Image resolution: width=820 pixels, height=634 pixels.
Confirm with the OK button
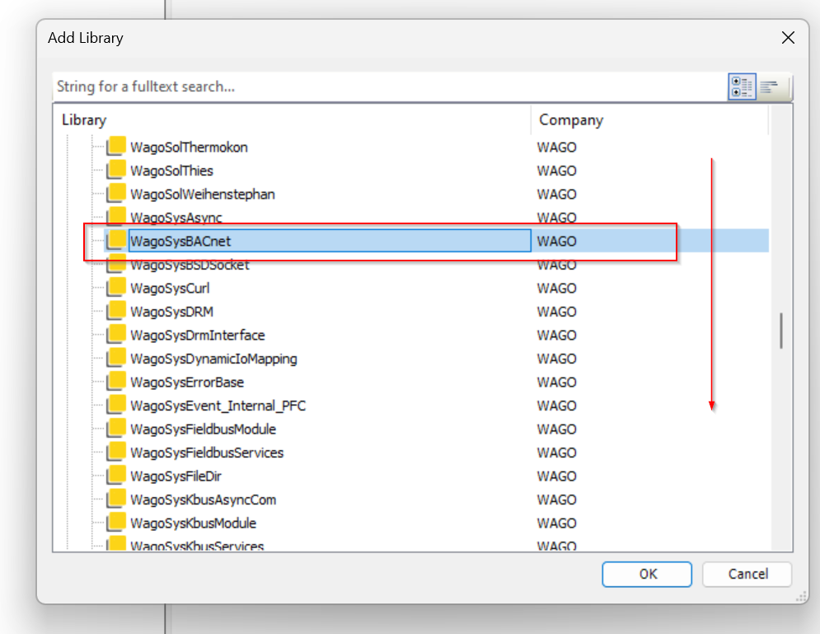[x=647, y=575]
